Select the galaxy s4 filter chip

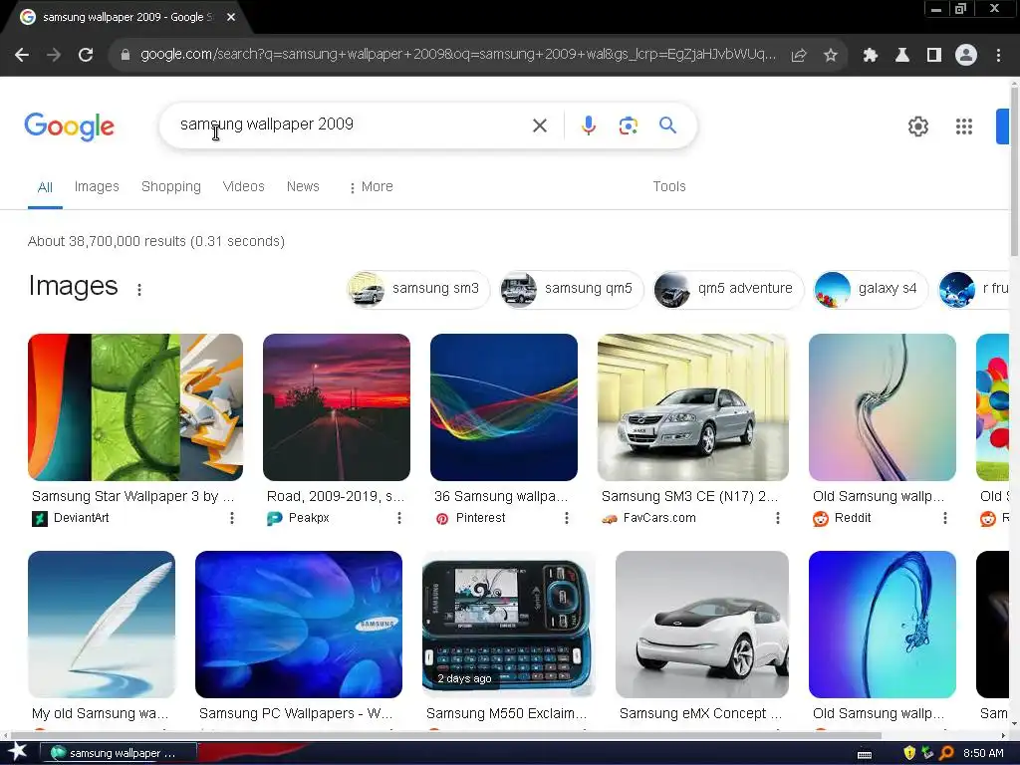pos(871,289)
